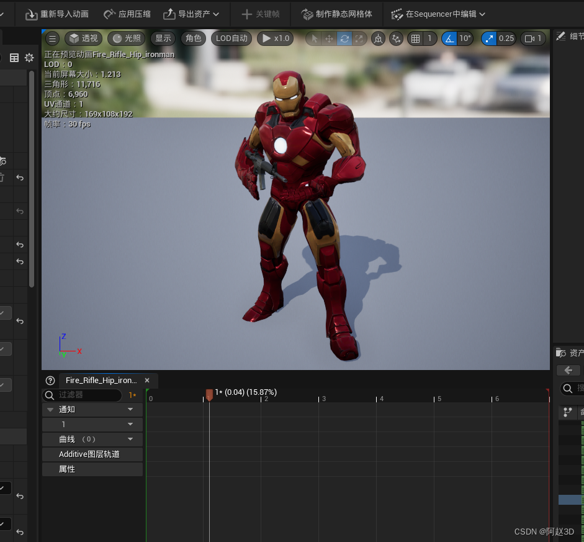This screenshot has width=584, height=542.
Task: Open the viewport hamburger options menu
Action: (x=53, y=38)
